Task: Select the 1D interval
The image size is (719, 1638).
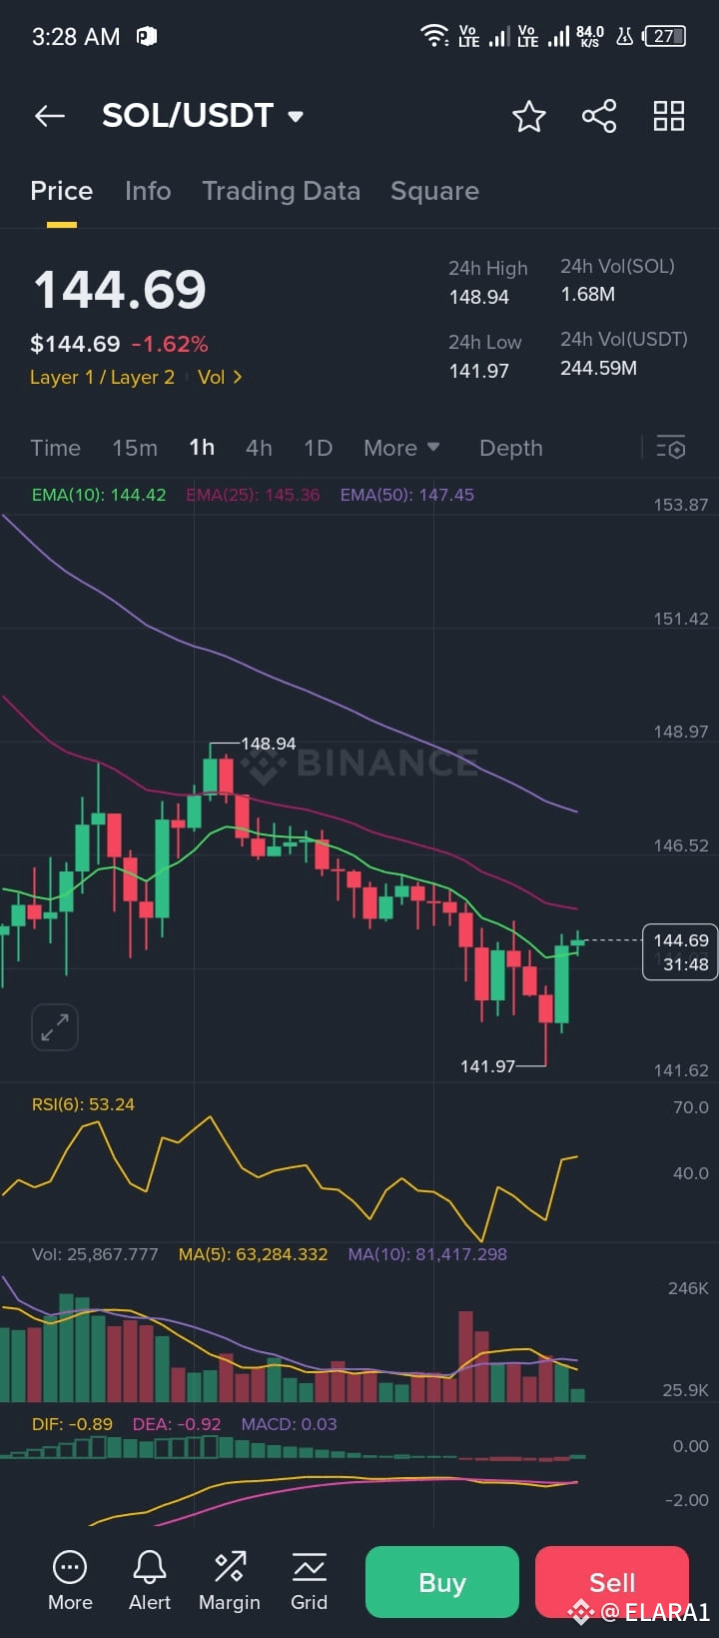Action: coord(318,448)
